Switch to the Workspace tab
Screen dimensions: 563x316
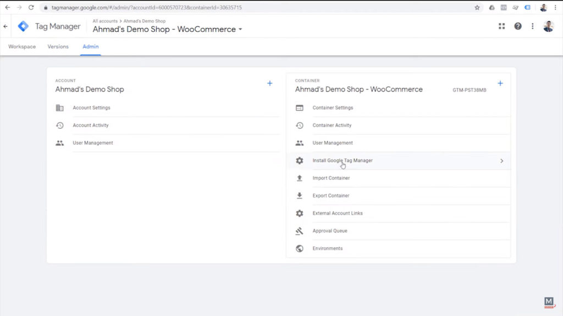pos(21,47)
